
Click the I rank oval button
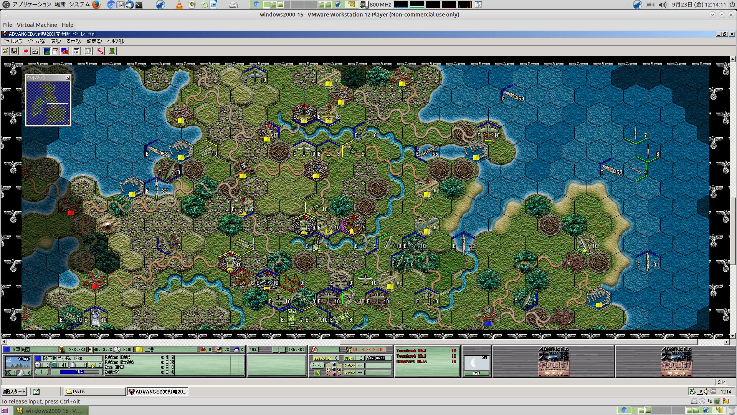point(42,372)
